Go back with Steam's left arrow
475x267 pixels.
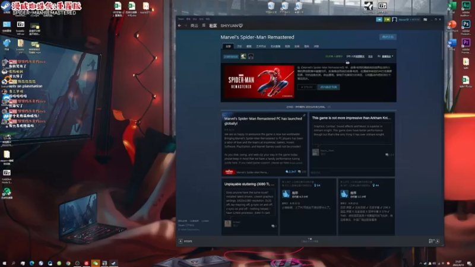click(180, 26)
